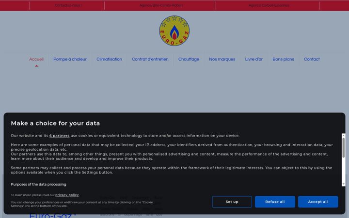
Task: Click Accept all cookies button
Action: (x=318, y=202)
